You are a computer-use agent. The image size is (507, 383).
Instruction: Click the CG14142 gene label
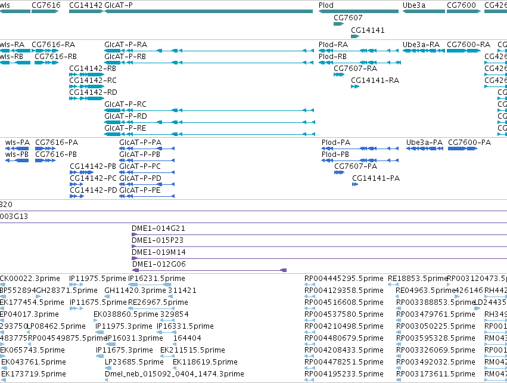[x=86, y=5]
